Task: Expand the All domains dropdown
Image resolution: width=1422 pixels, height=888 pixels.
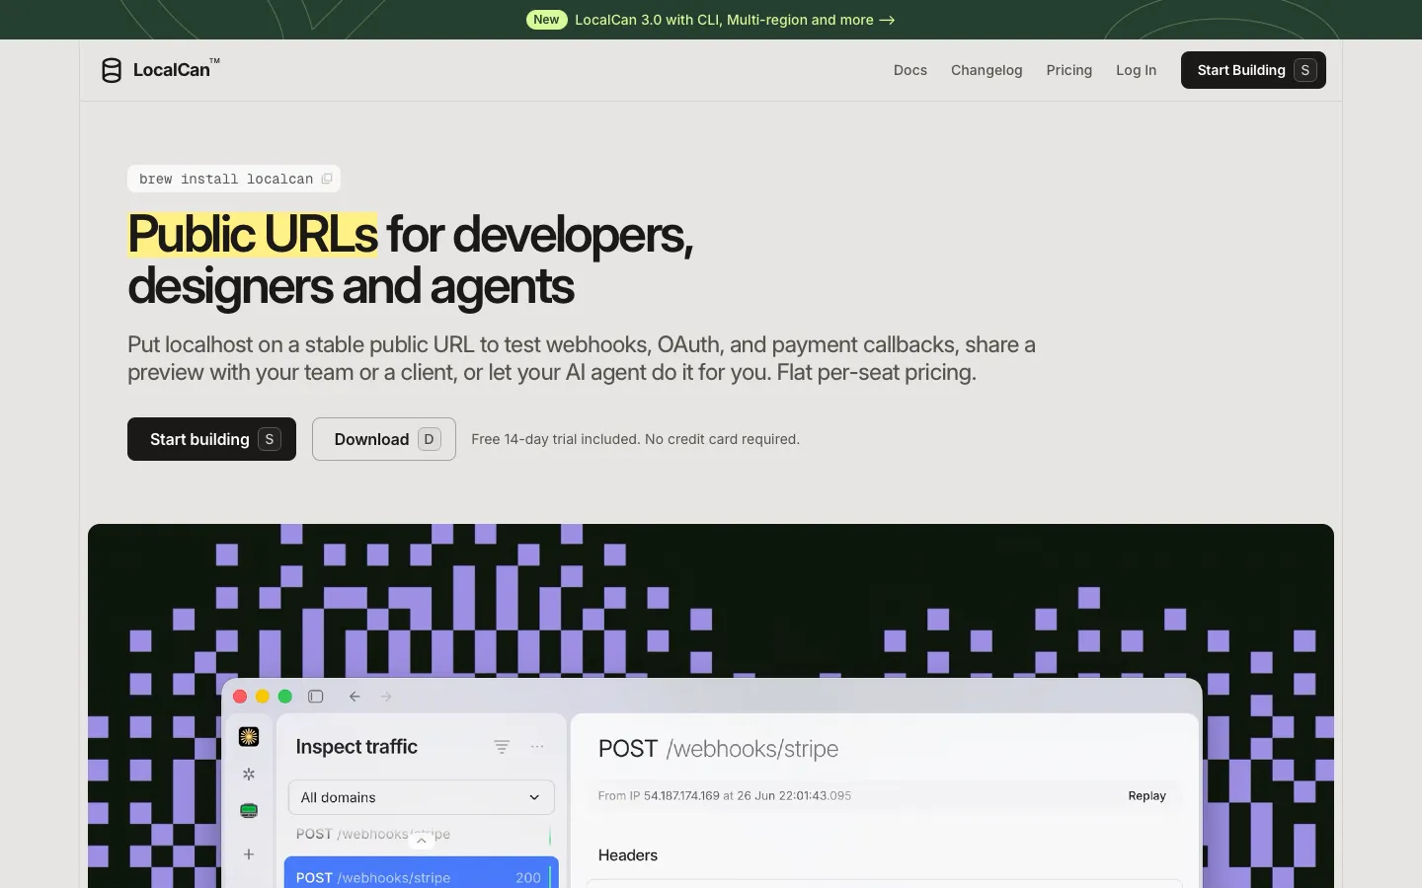Action: pos(422,797)
